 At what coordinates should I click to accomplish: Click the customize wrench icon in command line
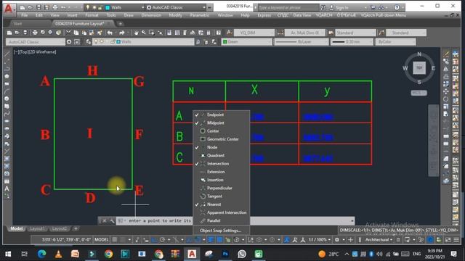pos(112,220)
